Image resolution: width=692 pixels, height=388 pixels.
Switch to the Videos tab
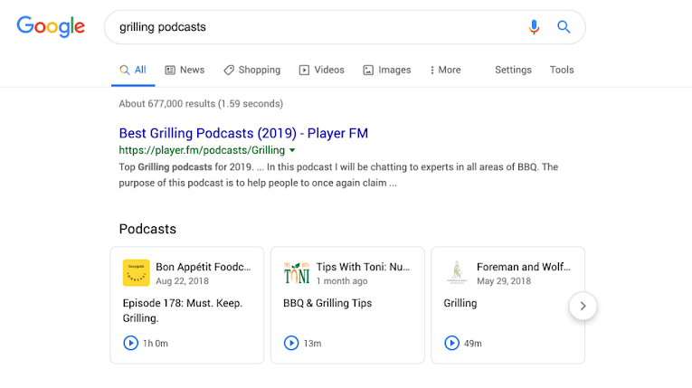coord(322,70)
